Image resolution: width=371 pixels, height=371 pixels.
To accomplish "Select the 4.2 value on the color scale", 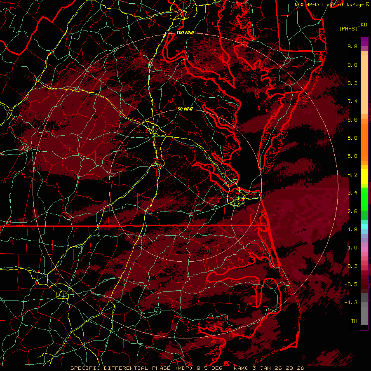I will [352, 175].
